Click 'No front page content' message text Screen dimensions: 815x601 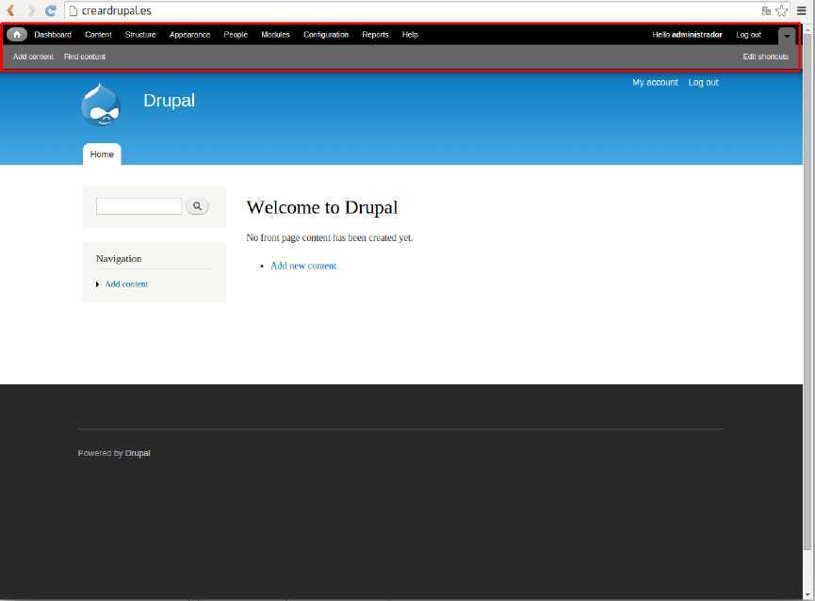[330, 238]
